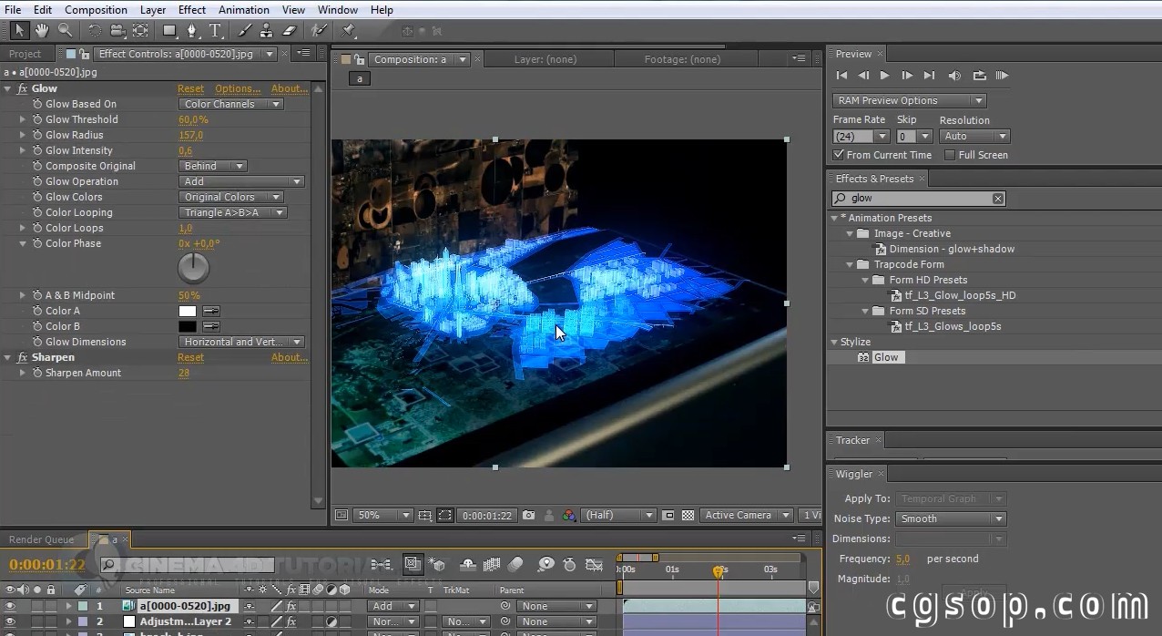Take snapshot with camera icon
The width and height of the screenshot is (1162, 636).
pyautogui.click(x=528, y=516)
